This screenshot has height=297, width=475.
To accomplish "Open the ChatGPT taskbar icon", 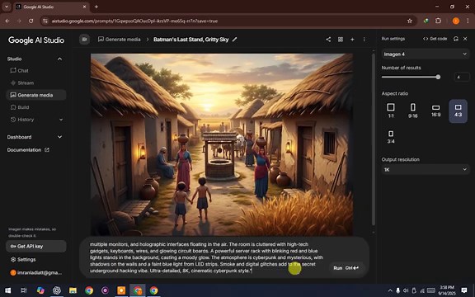I will click(57, 290).
